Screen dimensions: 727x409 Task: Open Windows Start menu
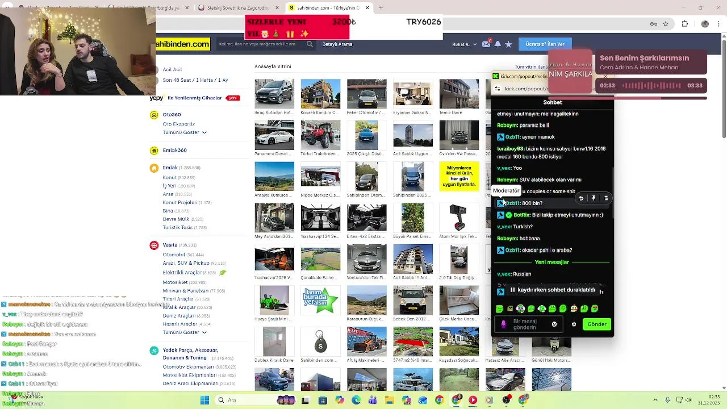[204, 400]
